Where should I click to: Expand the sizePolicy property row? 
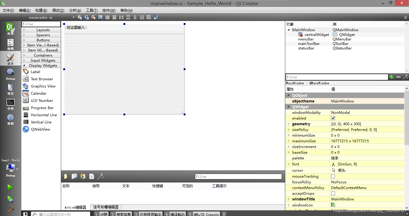[x=289, y=130]
